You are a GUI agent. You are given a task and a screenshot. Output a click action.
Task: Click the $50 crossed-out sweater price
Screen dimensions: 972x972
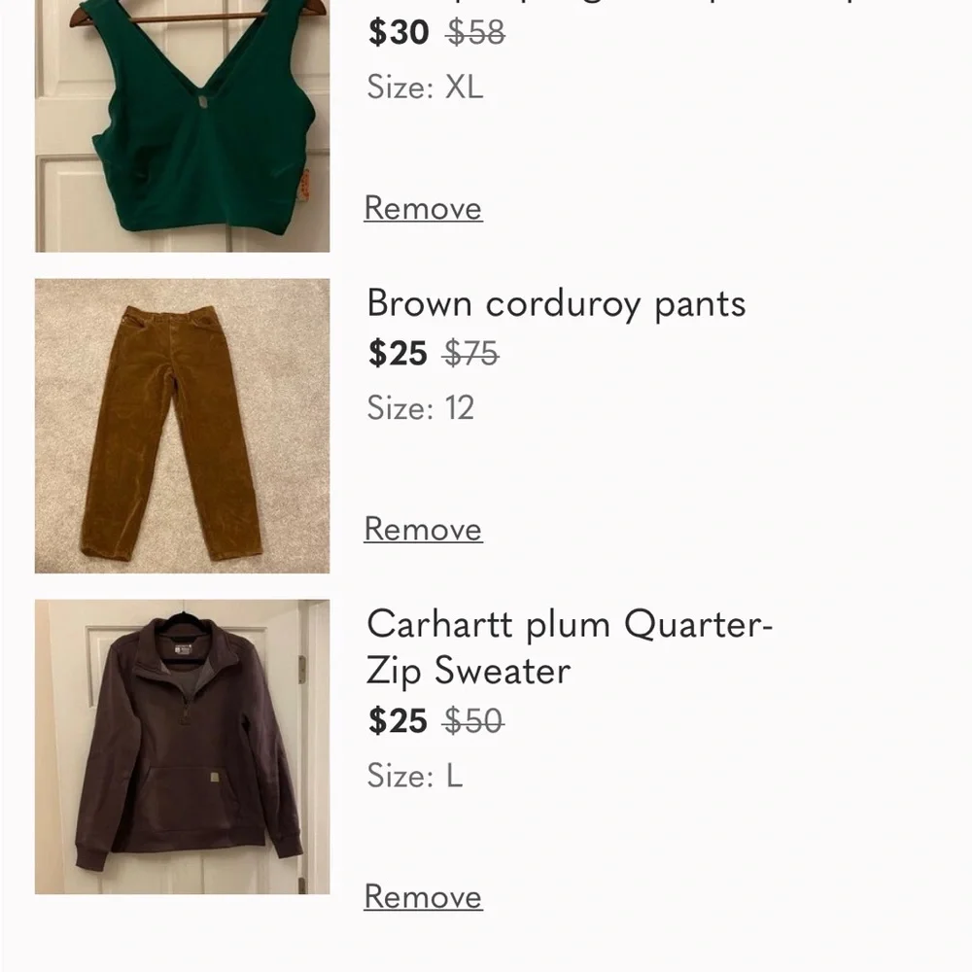pos(473,721)
